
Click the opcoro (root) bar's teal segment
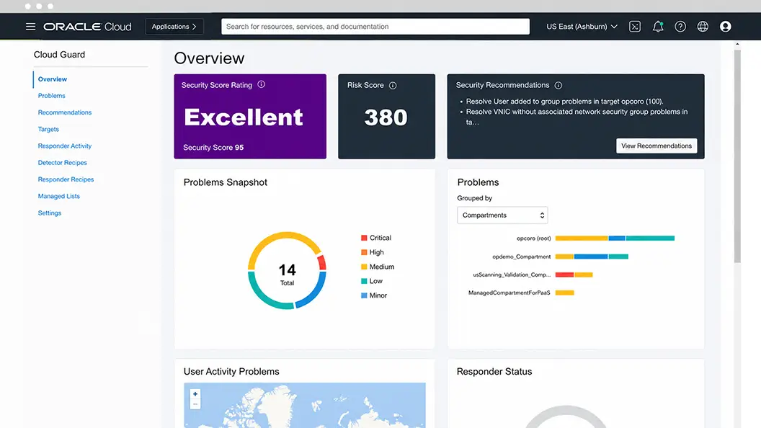[650, 238]
